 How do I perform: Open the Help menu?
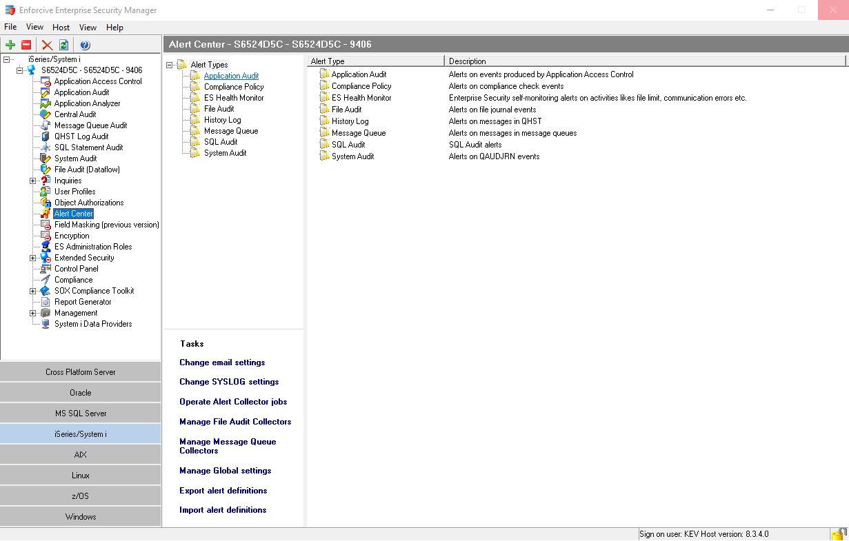[114, 28]
